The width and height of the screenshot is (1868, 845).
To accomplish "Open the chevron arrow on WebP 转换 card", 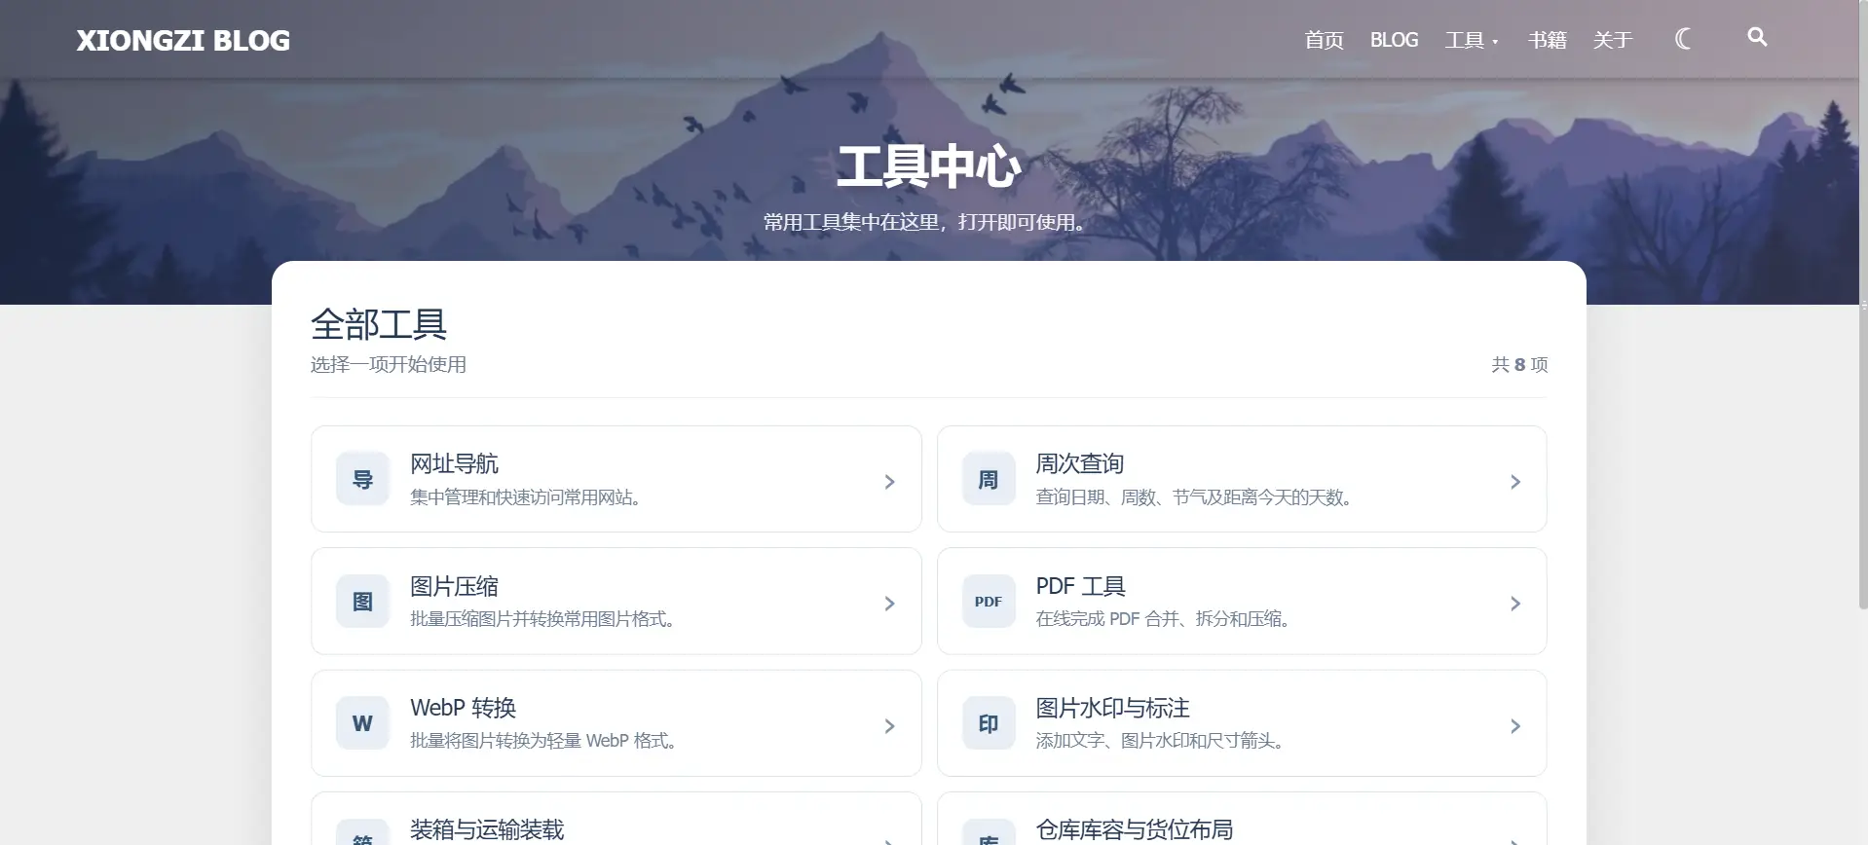I will tap(889, 726).
